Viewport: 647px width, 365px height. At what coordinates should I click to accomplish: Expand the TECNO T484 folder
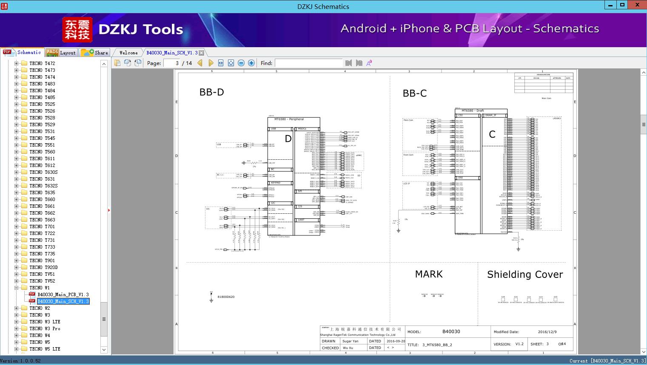click(x=16, y=91)
